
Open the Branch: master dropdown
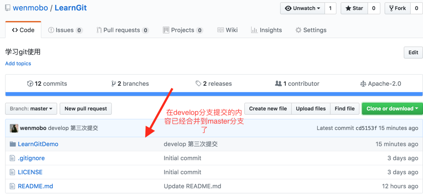[31, 109]
